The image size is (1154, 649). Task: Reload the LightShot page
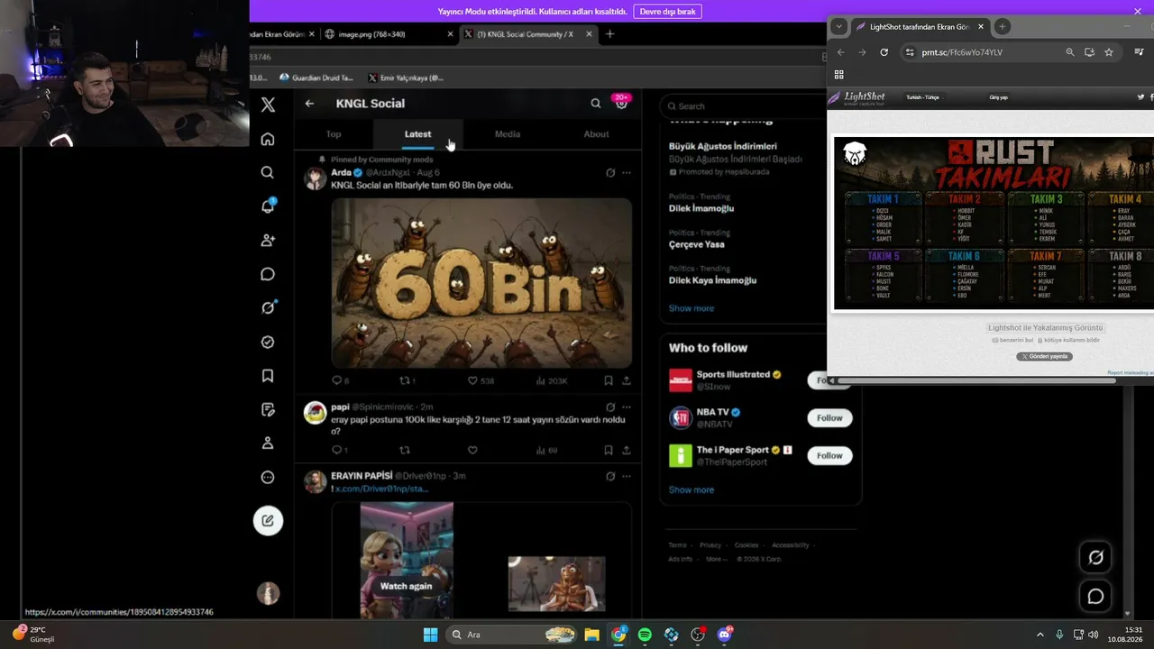pos(884,52)
